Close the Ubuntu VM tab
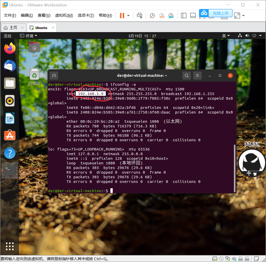Image resolution: width=266 pixels, height=262 pixels. [x=53, y=28]
